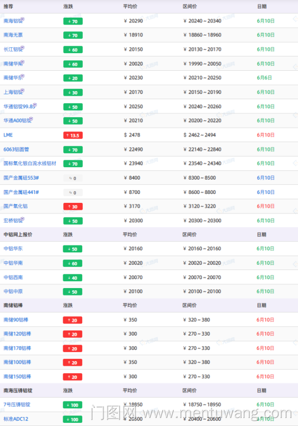Open the 国产氧化铝 link
The width and height of the screenshot is (298, 426).
15,206
